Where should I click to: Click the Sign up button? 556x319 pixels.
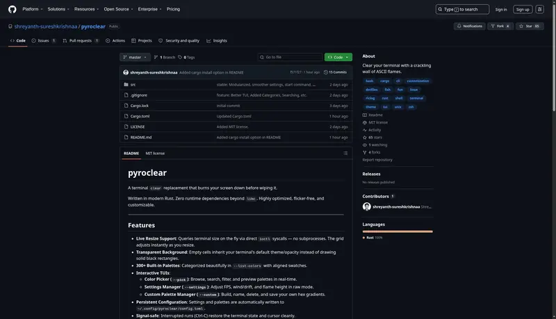(x=523, y=10)
